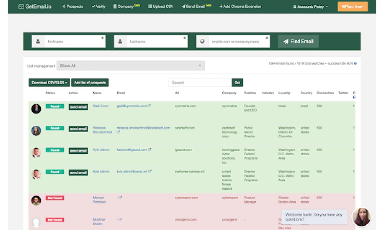
Task: Click send email for kyle.aldrich@usmc.mil row
Action: (78, 172)
